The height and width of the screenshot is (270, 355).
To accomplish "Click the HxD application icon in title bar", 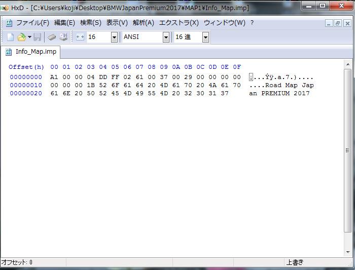I will tap(5, 8).
